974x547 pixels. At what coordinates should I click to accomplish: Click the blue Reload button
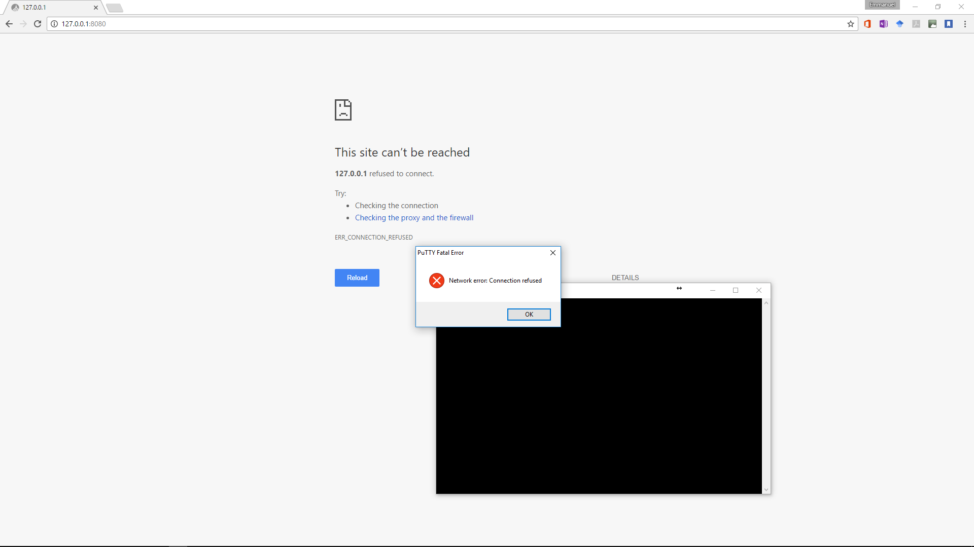pyautogui.click(x=357, y=278)
